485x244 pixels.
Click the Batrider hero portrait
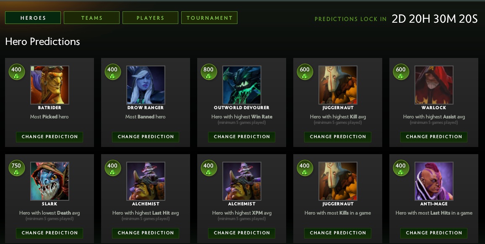click(50, 85)
